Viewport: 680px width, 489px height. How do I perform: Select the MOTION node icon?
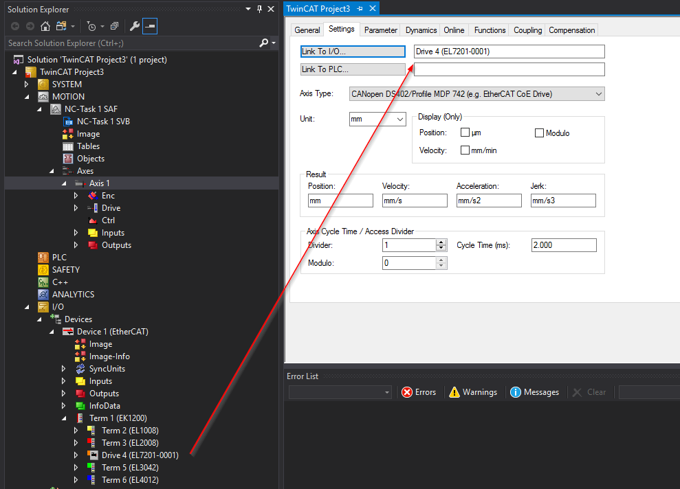point(43,97)
